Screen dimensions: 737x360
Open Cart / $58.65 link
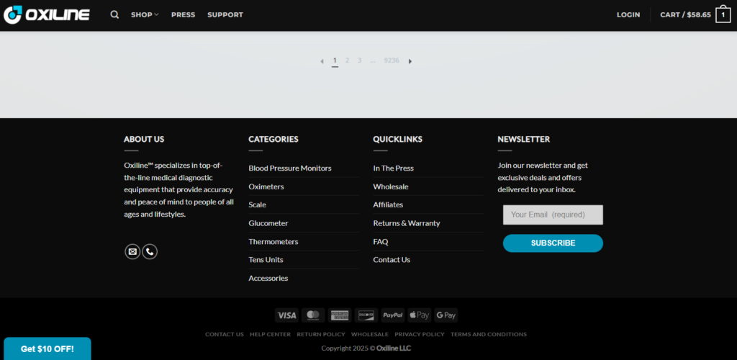(685, 14)
